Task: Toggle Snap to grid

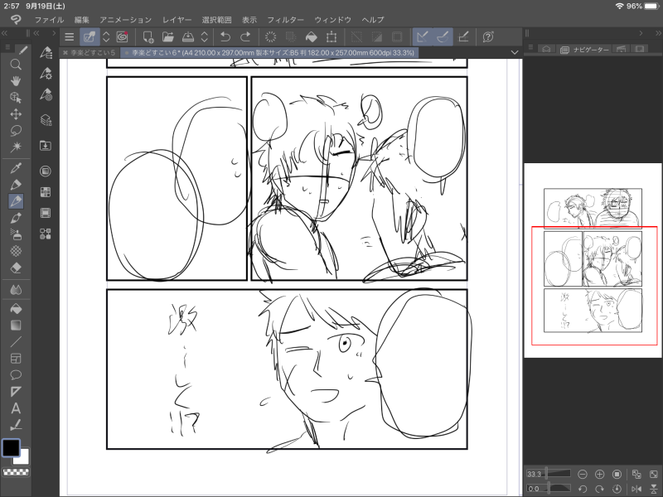Action: pos(463,37)
